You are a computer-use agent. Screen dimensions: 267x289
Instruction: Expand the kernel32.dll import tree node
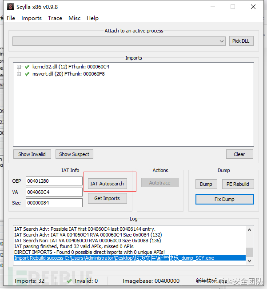coord(19,67)
